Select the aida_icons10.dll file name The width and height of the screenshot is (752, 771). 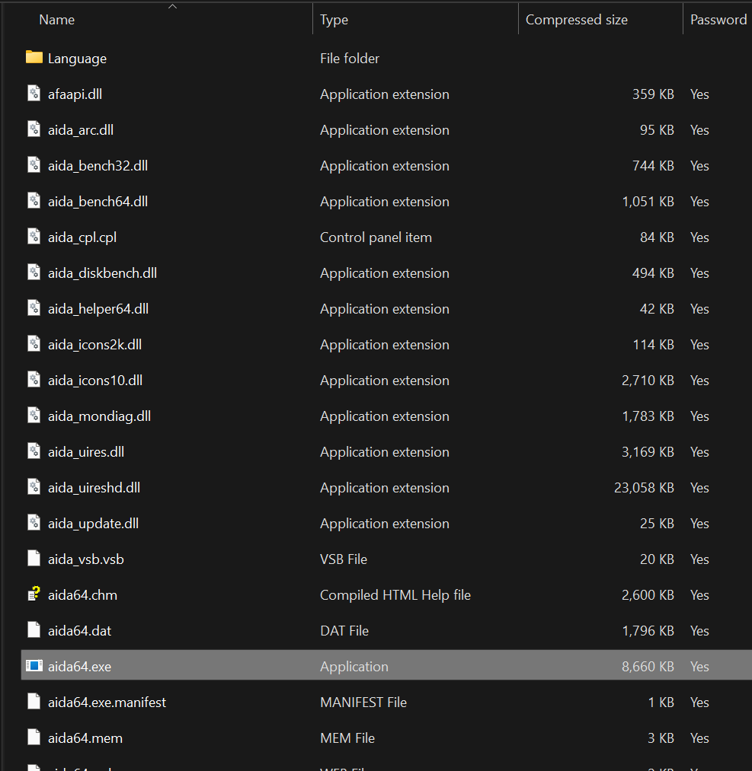(x=95, y=381)
